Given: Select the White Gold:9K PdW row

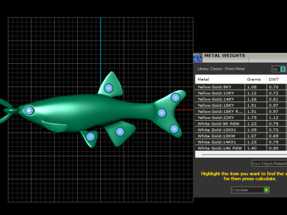Looking at the screenshot, I should pos(240,124).
